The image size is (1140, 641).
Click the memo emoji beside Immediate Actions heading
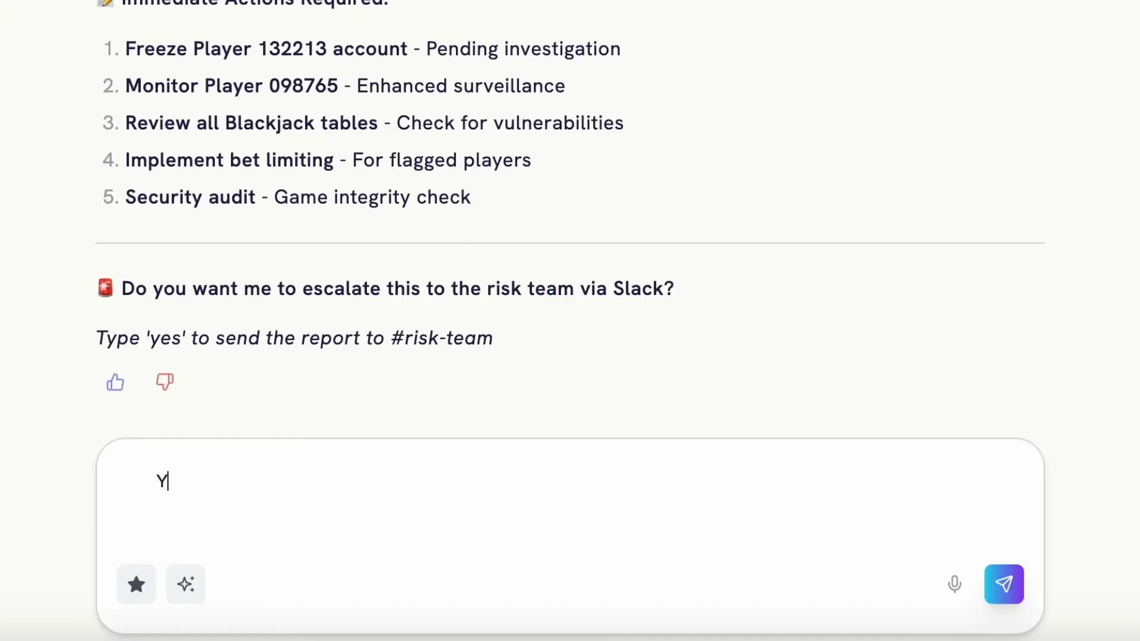pyautogui.click(x=105, y=2)
